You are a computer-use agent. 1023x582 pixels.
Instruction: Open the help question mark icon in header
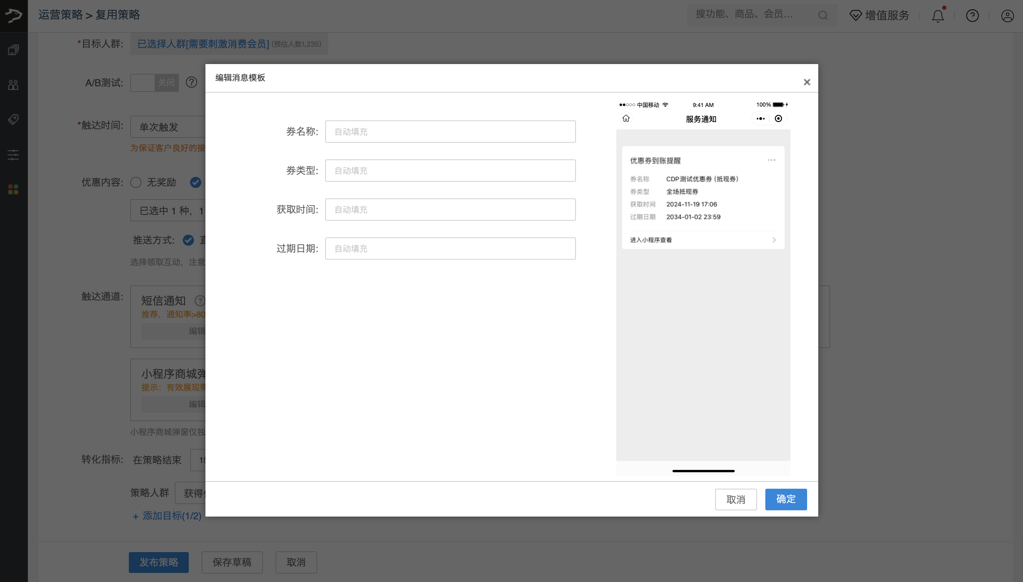tap(972, 16)
